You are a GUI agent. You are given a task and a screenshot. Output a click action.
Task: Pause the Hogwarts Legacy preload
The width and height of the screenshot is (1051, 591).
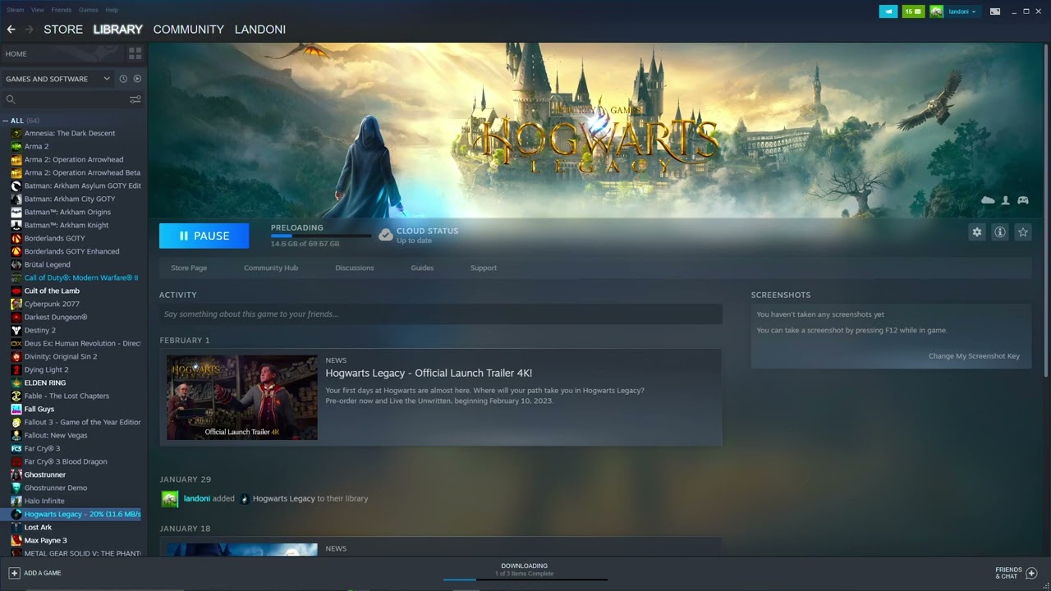coord(204,236)
